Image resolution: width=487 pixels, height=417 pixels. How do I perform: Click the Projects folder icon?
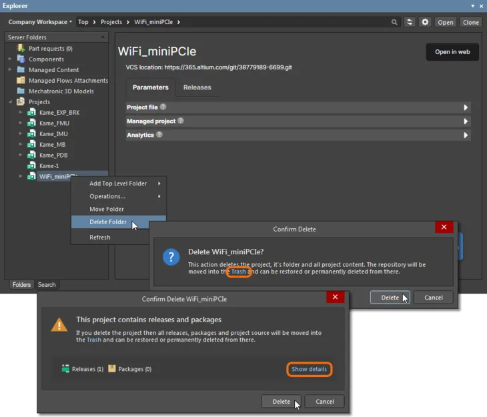(21, 101)
